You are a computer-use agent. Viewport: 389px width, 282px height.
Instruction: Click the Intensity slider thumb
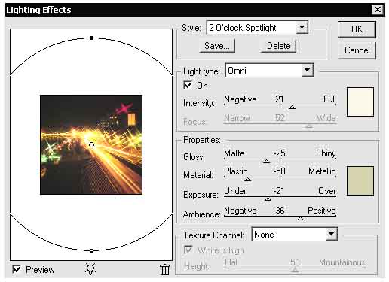[292, 107]
